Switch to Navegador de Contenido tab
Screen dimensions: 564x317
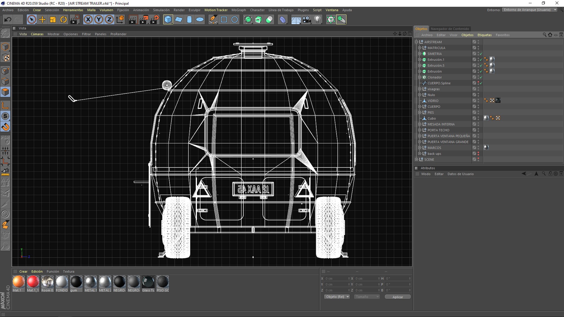click(450, 29)
